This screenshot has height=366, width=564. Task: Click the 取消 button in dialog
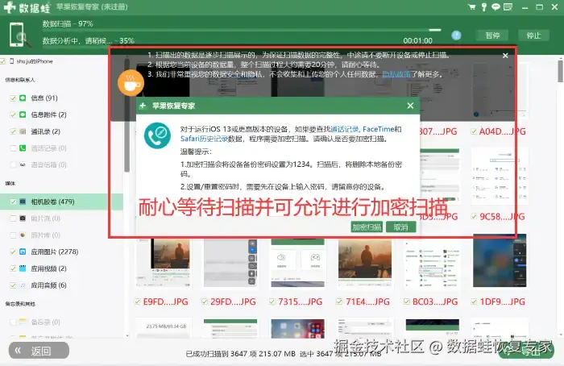tap(400, 227)
